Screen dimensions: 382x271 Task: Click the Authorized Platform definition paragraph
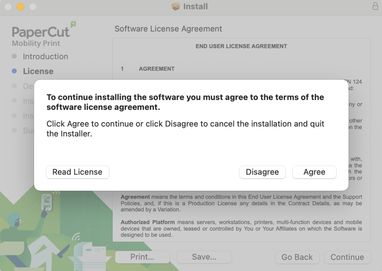tap(241, 228)
